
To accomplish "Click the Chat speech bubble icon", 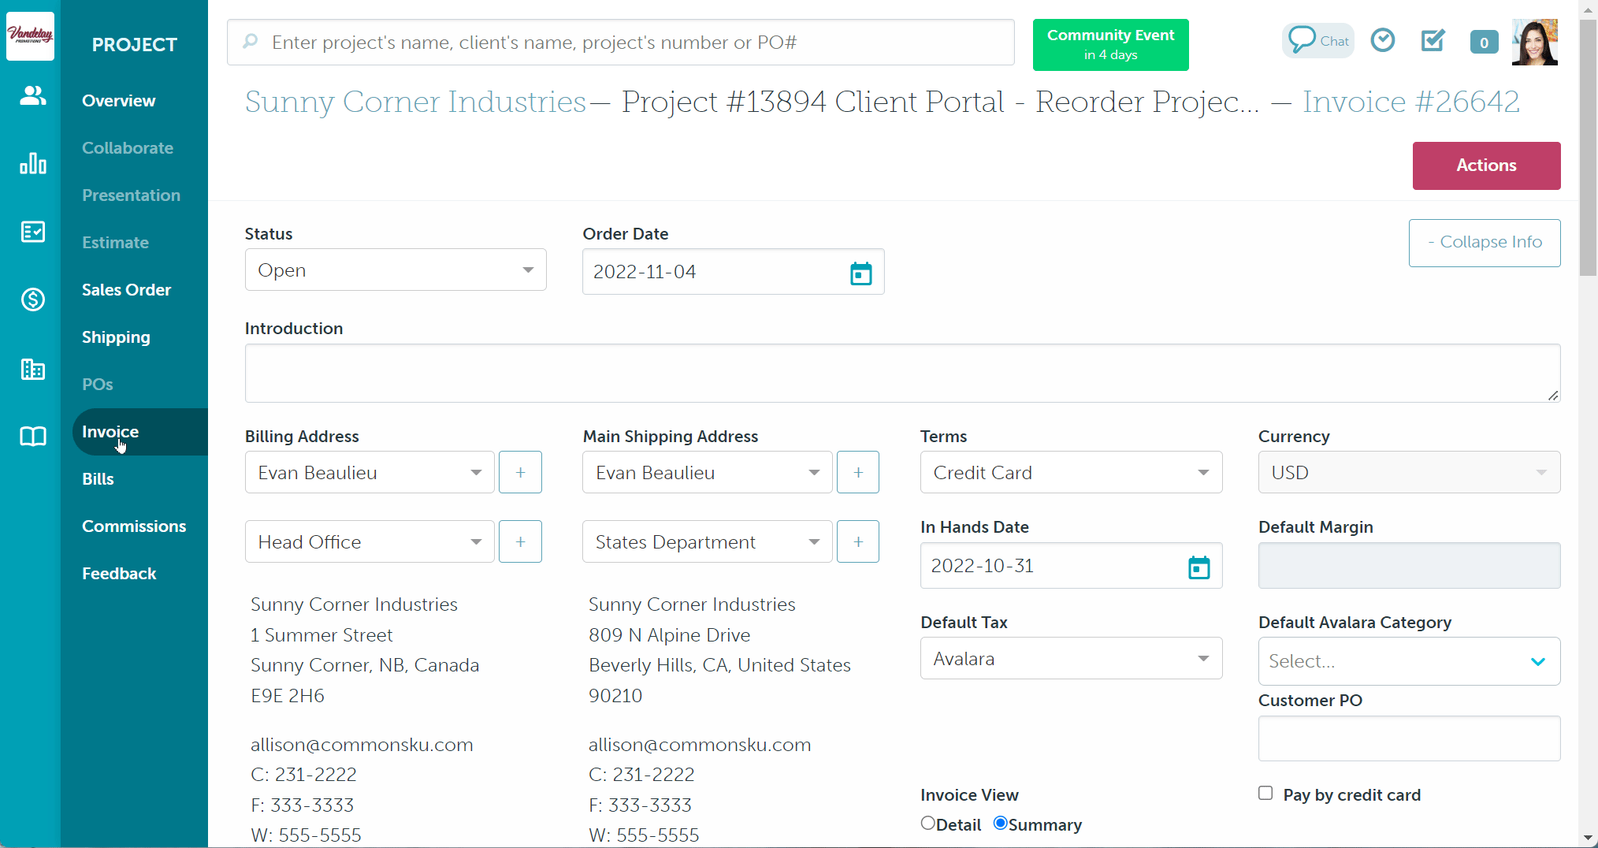I will point(1318,41).
